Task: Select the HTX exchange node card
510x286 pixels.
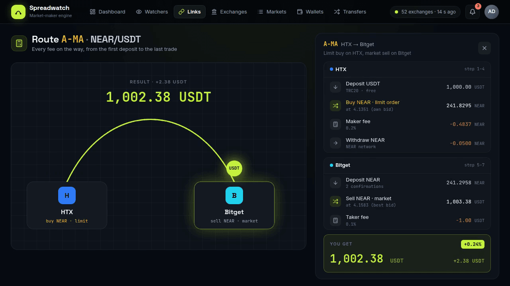Action: (x=67, y=205)
